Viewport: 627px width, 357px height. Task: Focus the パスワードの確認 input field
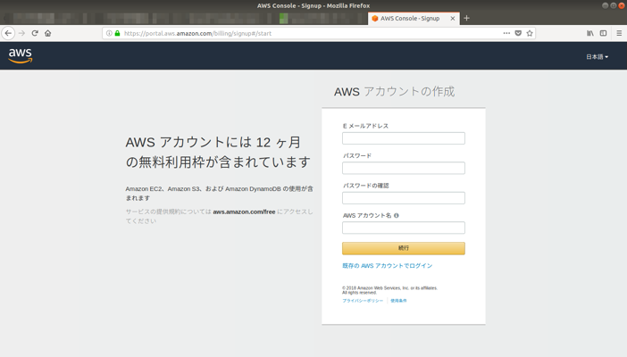[x=404, y=198]
